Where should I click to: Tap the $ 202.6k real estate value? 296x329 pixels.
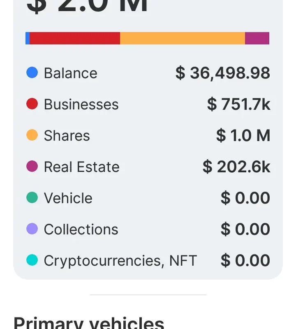click(236, 167)
